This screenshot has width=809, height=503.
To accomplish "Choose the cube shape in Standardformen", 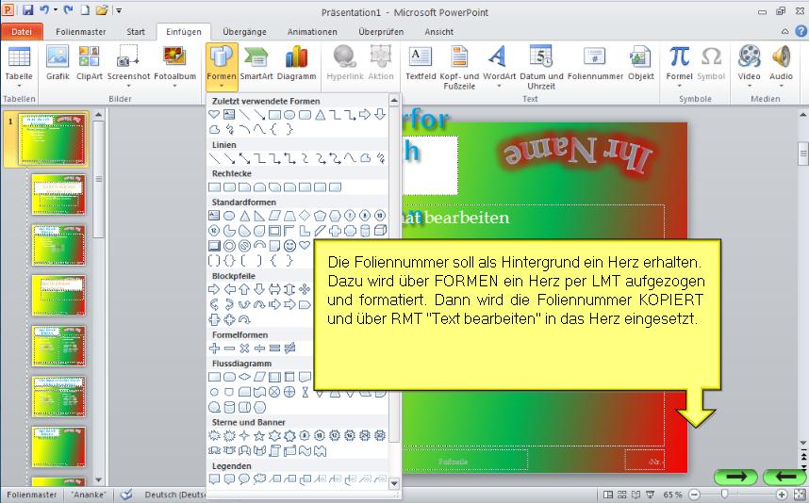I will (380, 231).
